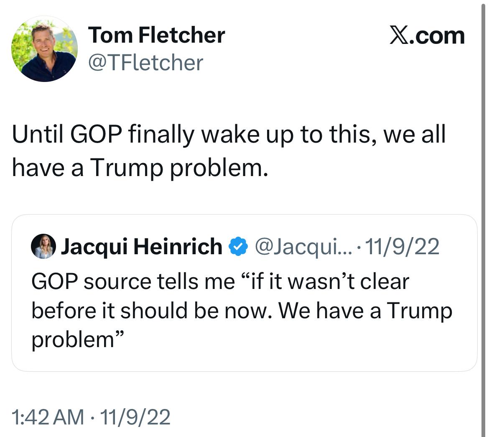Open the Jacqui Heinrich name link
This screenshot has height=437, width=489.
click(x=142, y=246)
